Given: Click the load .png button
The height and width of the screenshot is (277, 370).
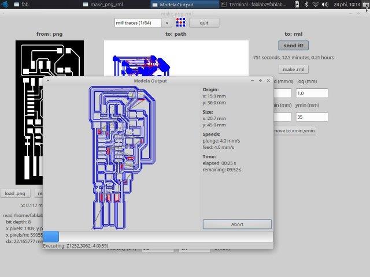Looking at the screenshot, I should (x=15, y=193).
